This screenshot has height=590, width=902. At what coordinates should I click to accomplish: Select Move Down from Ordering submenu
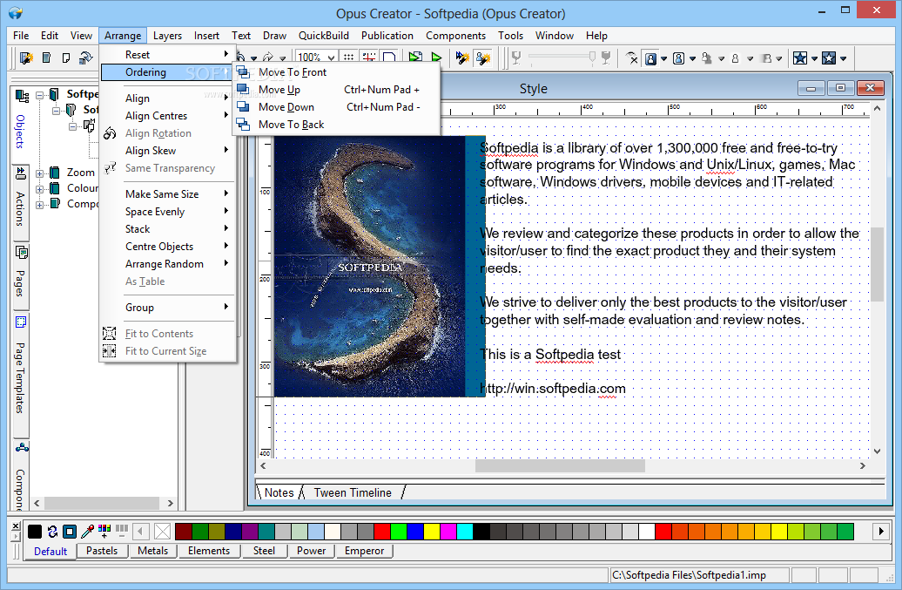pos(337,107)
